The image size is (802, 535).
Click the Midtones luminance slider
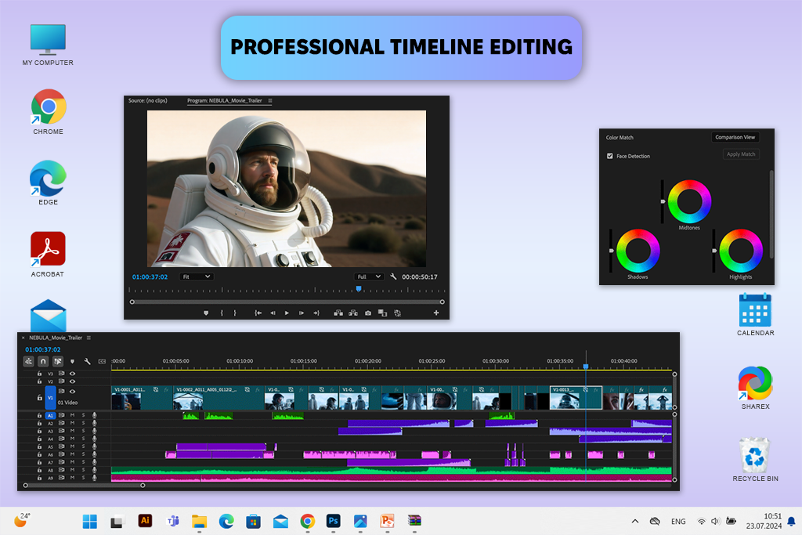click(x=663, y=201)
